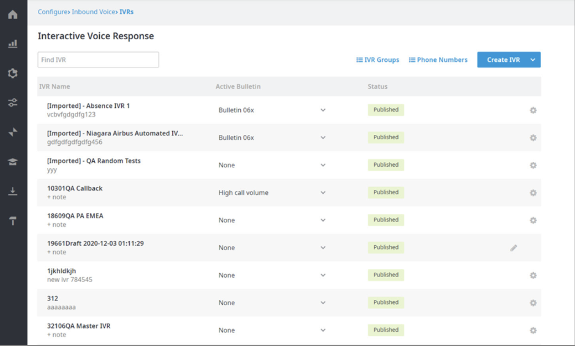Open gear menu for 32106QA Master IVR

pos(533,330)
